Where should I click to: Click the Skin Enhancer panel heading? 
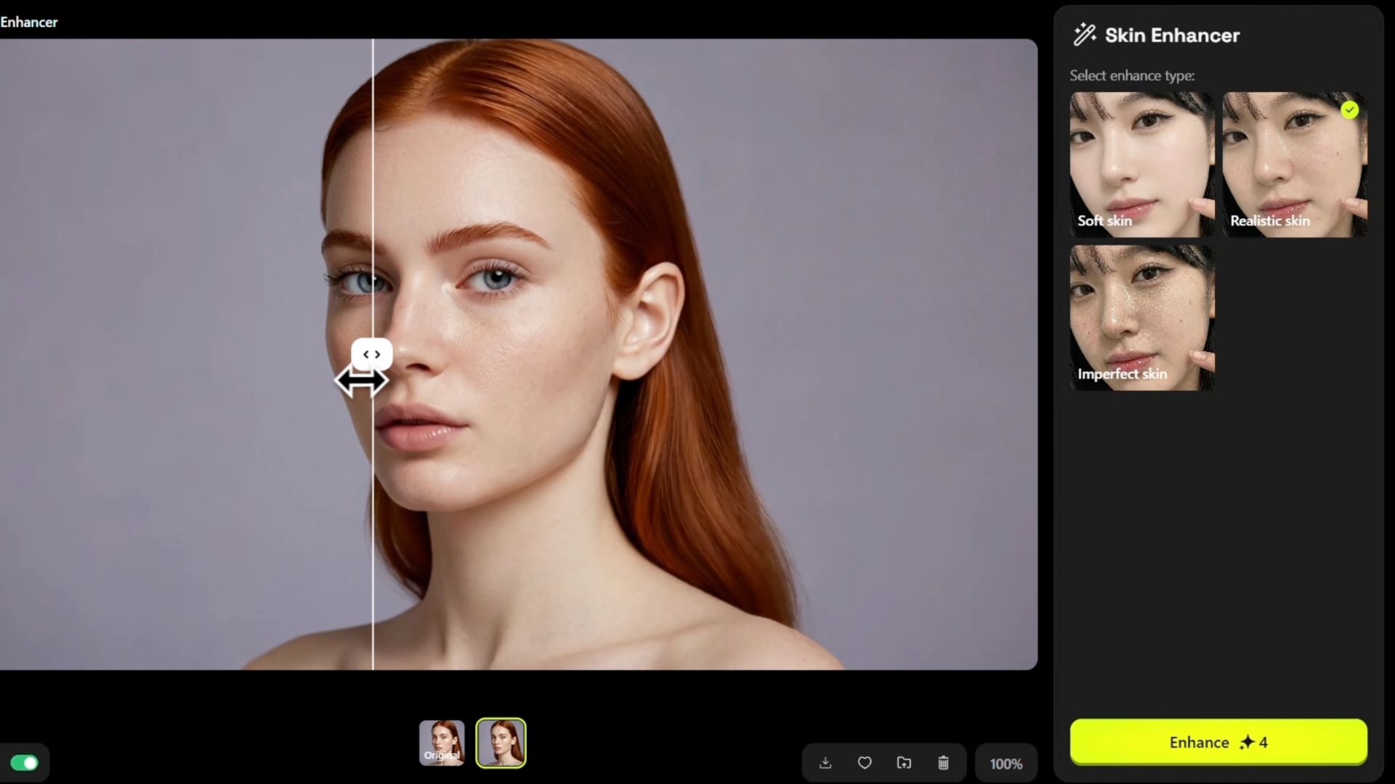pos(1172,35)
